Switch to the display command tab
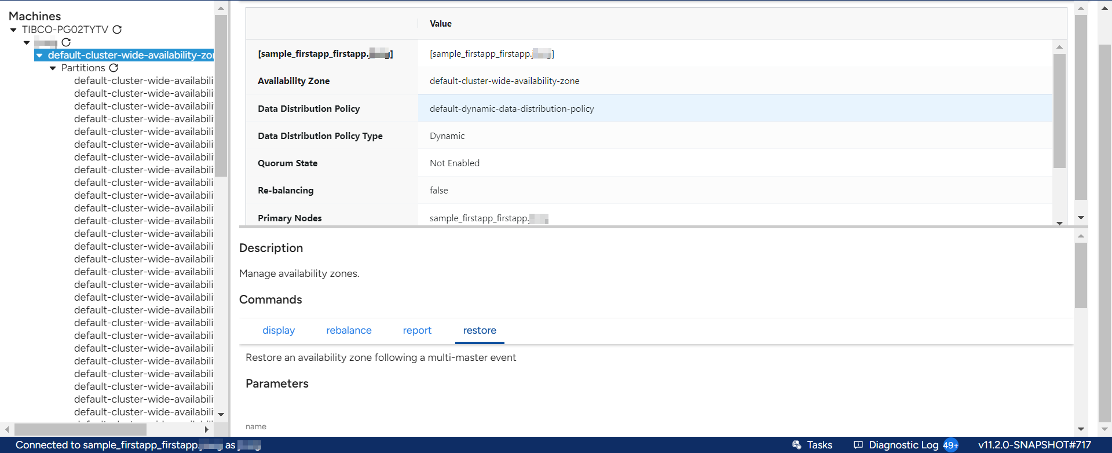The image size is (1112, 453). (279, 330)
